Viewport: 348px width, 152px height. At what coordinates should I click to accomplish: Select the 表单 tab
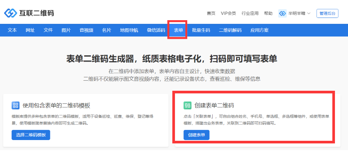178,30
